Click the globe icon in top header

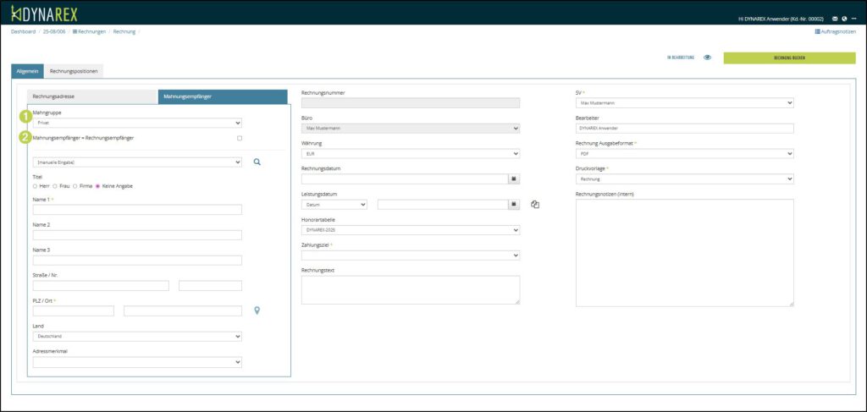coord(845,18)
